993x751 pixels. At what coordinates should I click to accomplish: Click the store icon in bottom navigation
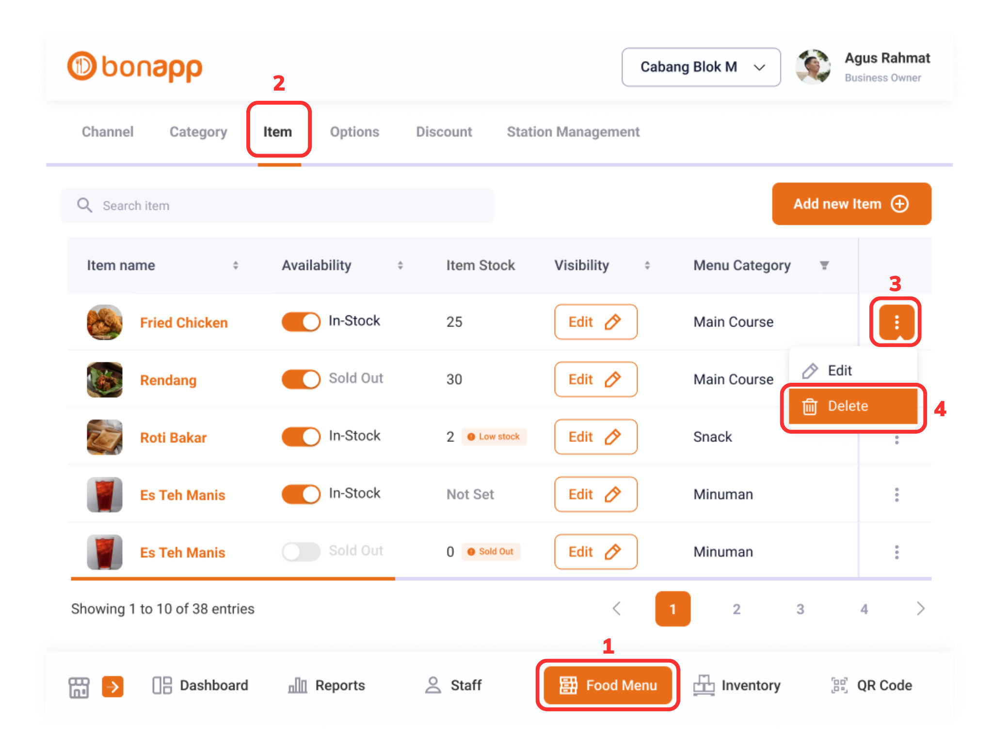(79, 686)
